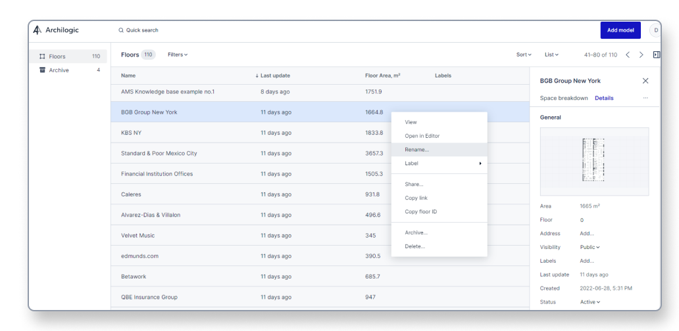Choose Share... in context menu

[439, 184]
